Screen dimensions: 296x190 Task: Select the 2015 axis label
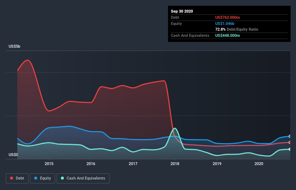tap(49, 164)
